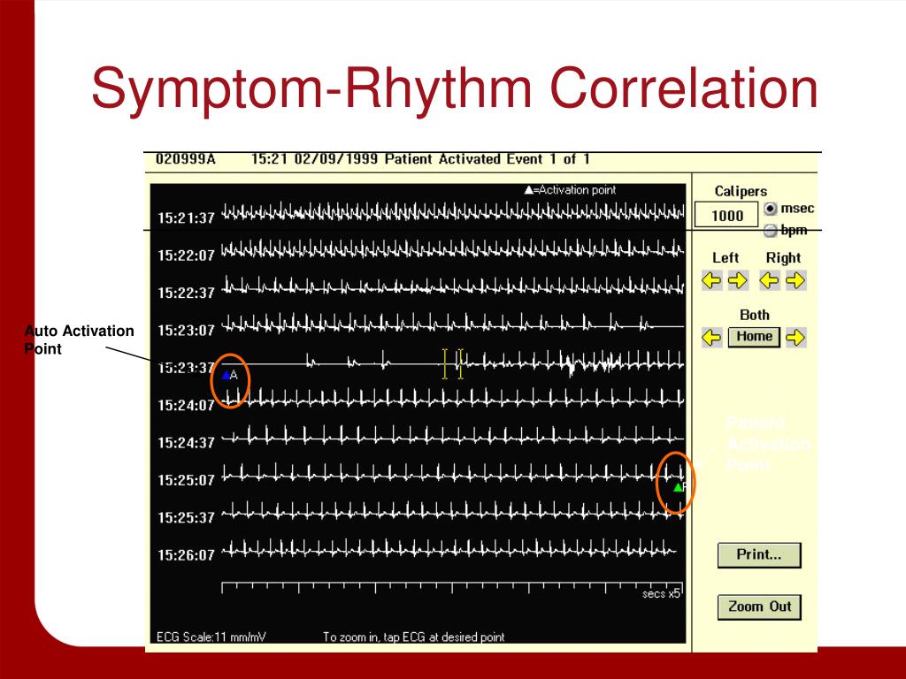Shift both calipers right with arrow beside Home
The width and height of the screenshot is (906, 679).
795,337
